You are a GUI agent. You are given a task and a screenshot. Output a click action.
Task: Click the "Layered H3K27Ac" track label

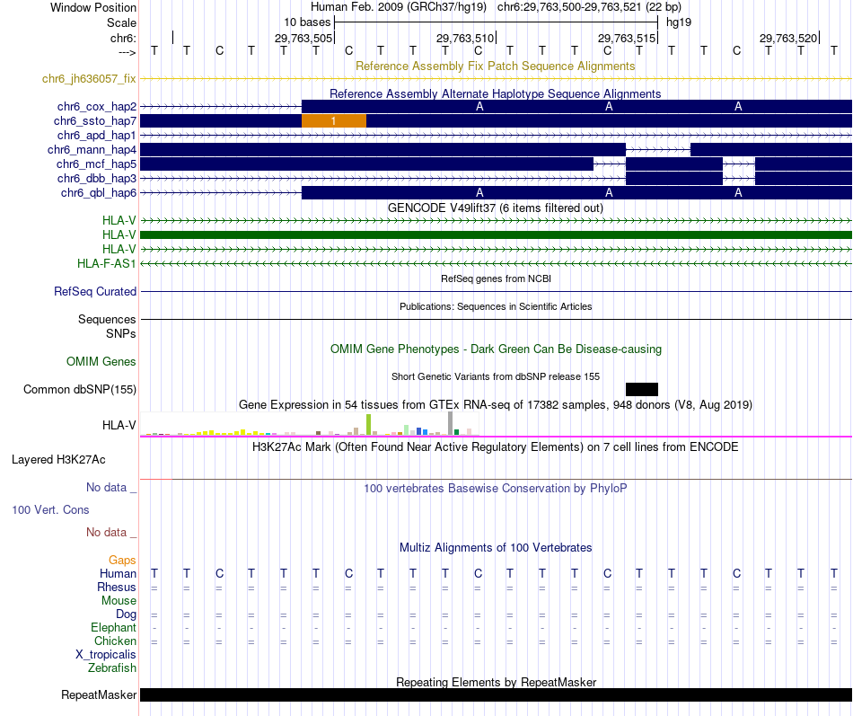point(58,460)
